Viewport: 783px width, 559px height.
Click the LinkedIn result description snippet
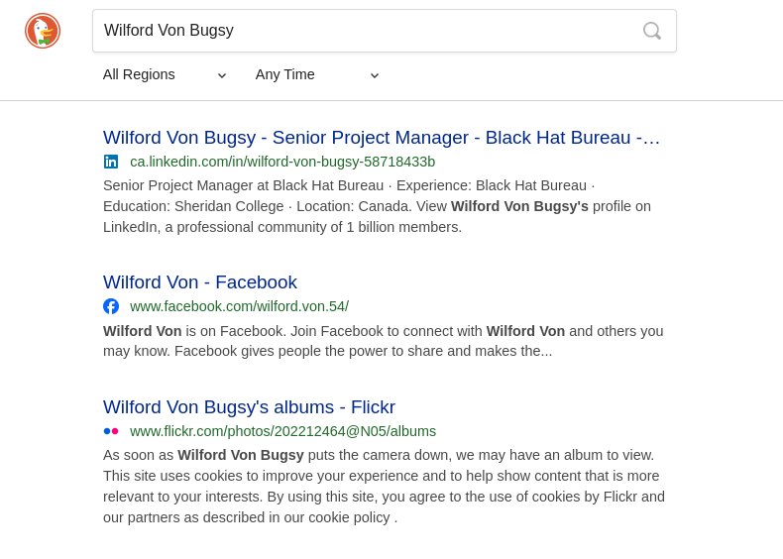(x=377, y=206)
